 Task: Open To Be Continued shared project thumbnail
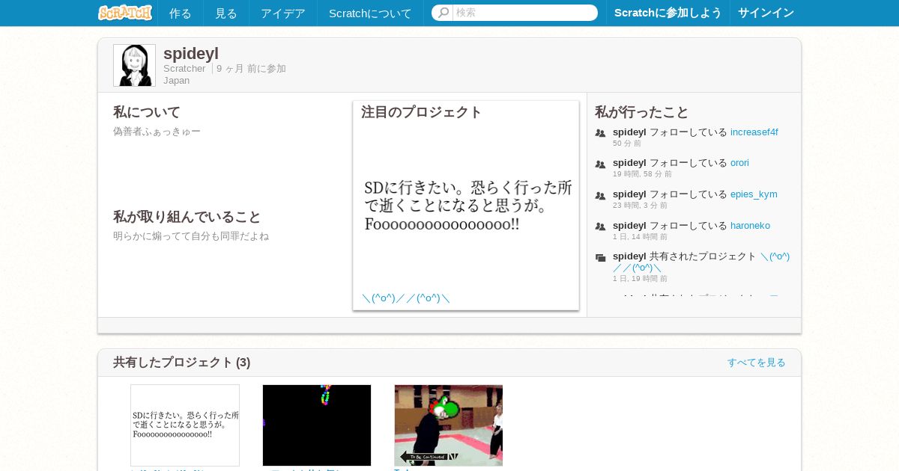point(449,425)
